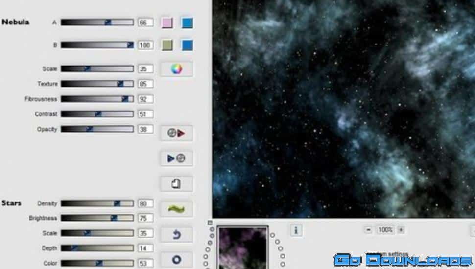Click the blue undo arrow button
Viewport: 475px width, 269px height.
pos(176,234)
